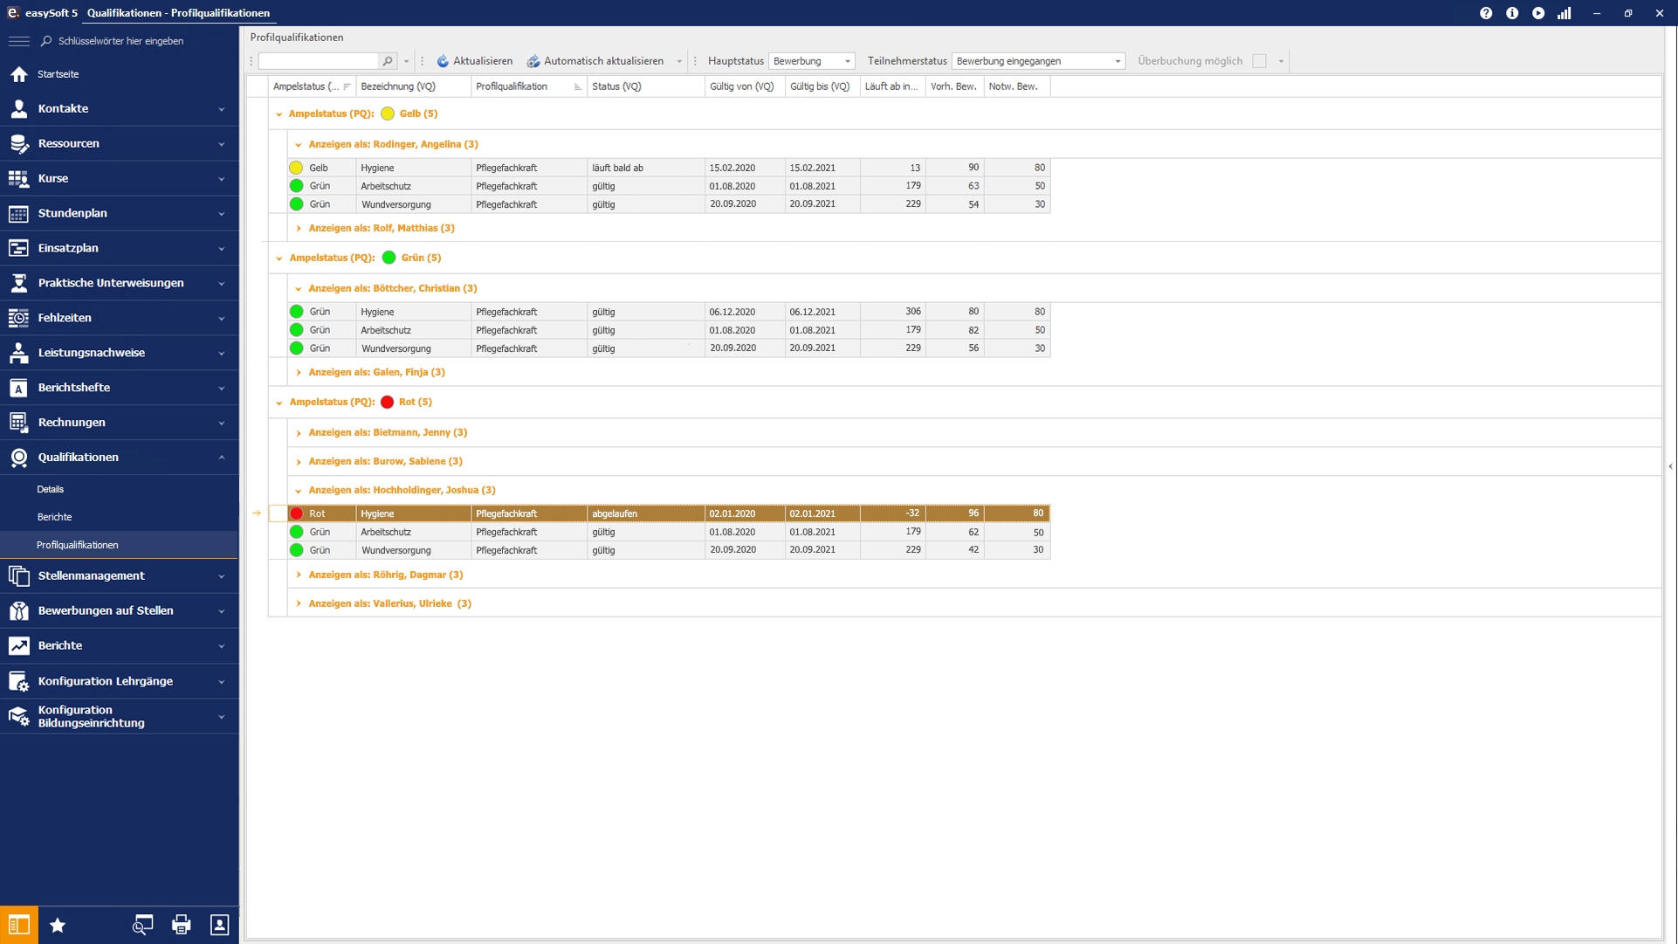Click the printer icon in bottom bar
1678x944 pixels.
[x=181, y=925]
